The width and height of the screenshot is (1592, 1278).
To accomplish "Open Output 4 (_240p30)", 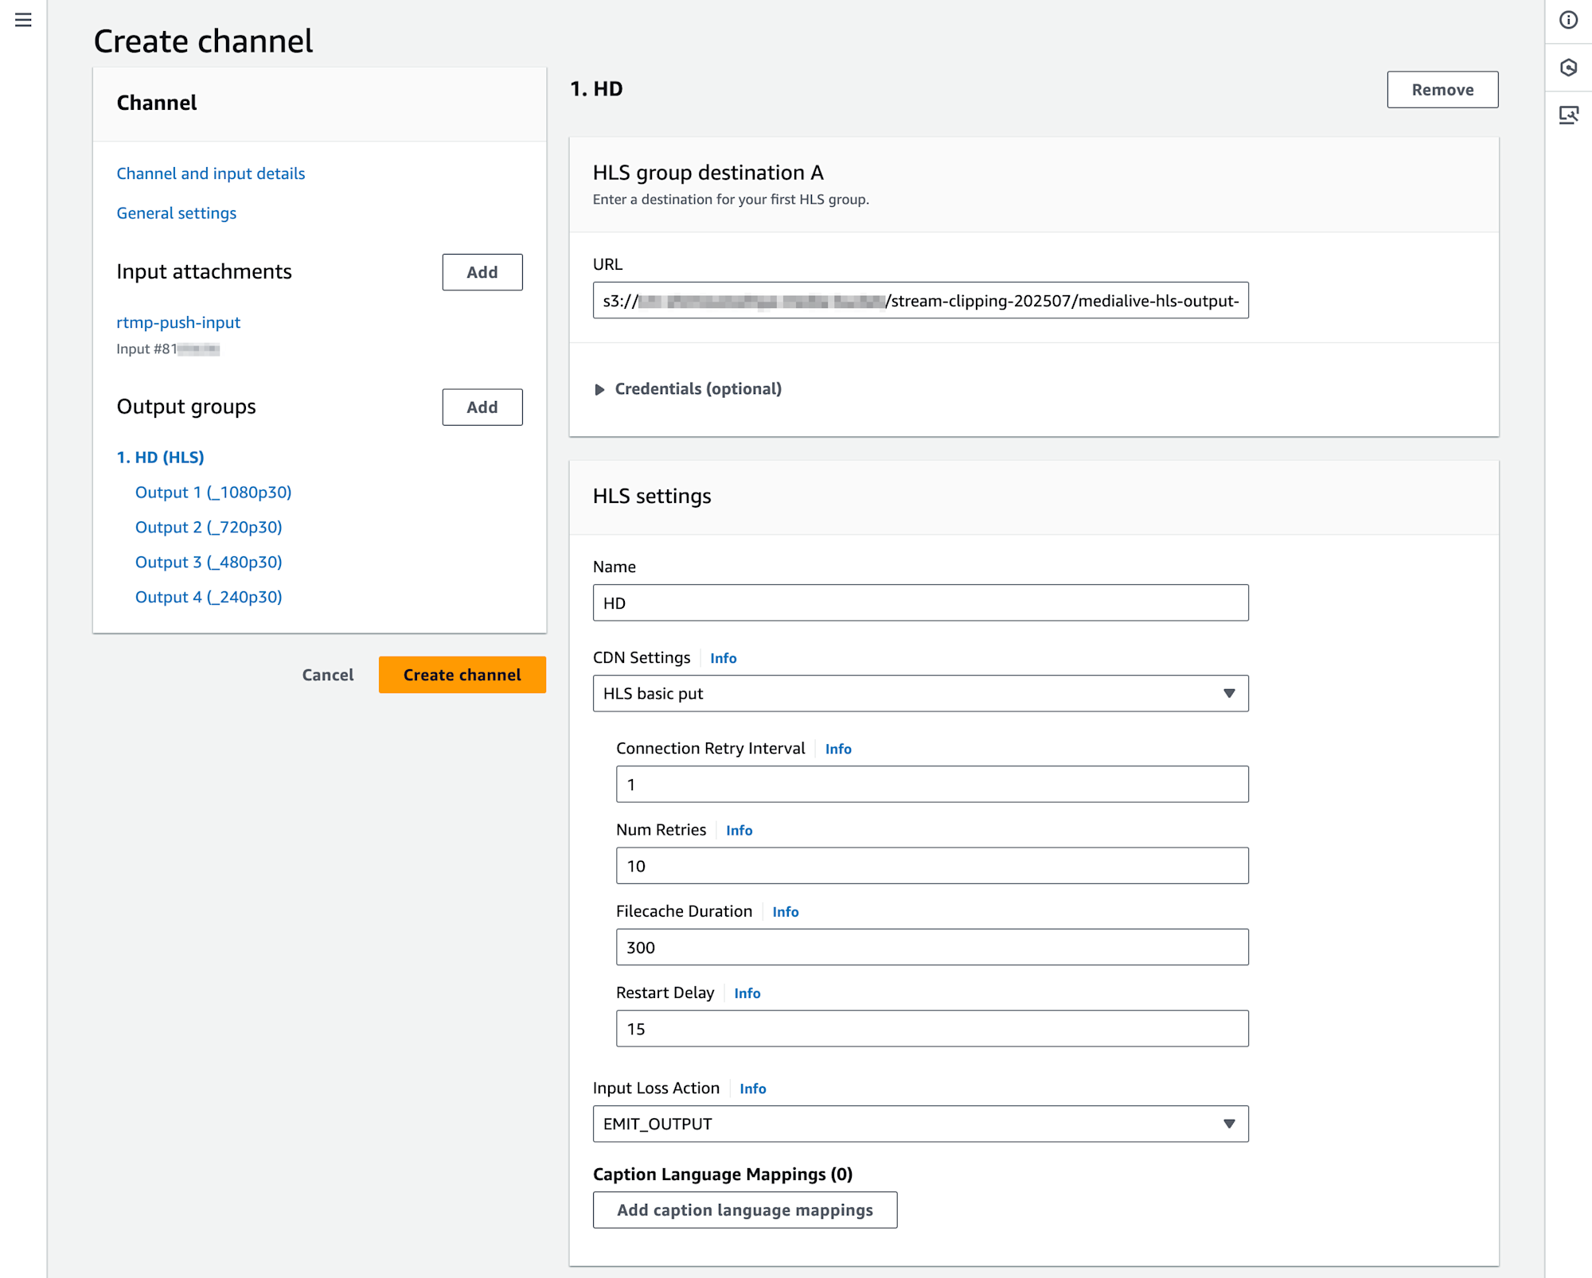I will point(209,598).
